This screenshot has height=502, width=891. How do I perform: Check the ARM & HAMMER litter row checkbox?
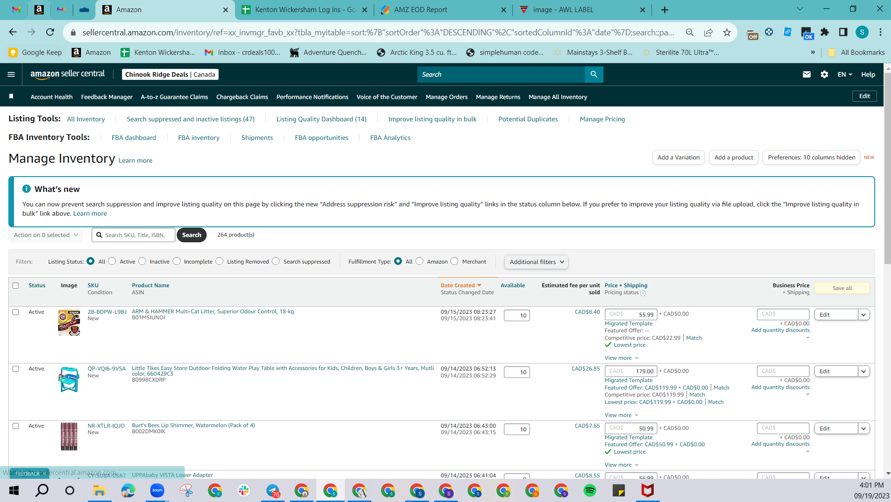pos(16,312)
